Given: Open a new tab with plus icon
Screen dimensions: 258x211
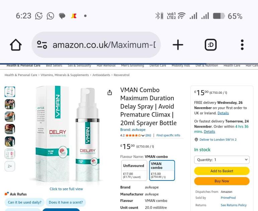Looking at the screenshot, I should [x=178, y=45].
